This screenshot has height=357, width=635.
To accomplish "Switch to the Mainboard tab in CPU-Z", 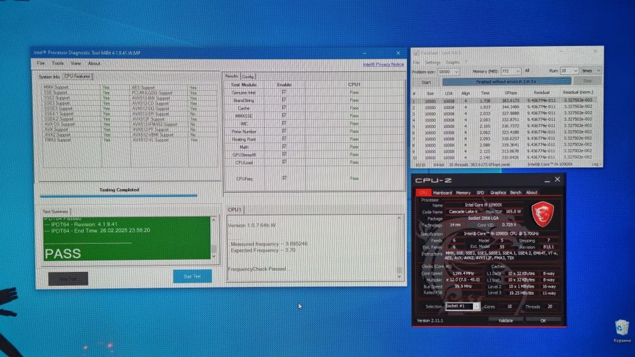I will (442, 192).
